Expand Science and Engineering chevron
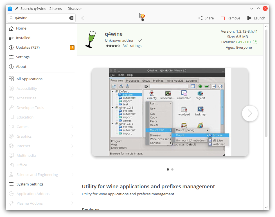Viewport: 275px width, 217px height. coord(72,175)
